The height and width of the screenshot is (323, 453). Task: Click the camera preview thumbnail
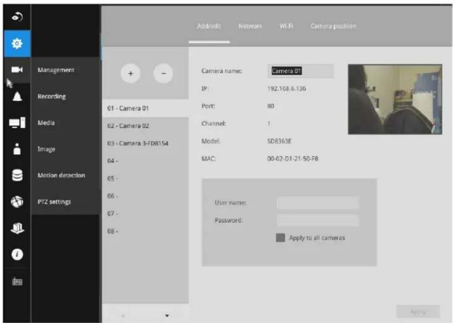[395, 99]
